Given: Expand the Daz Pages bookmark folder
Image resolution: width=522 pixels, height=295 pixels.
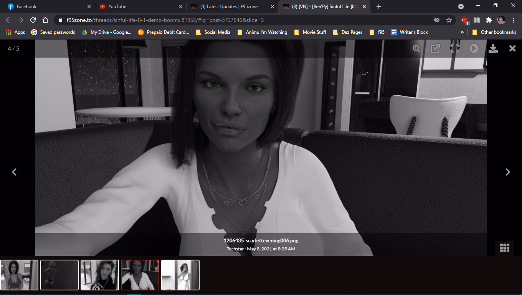Looking at the screenshot, I should pos(348,32).
